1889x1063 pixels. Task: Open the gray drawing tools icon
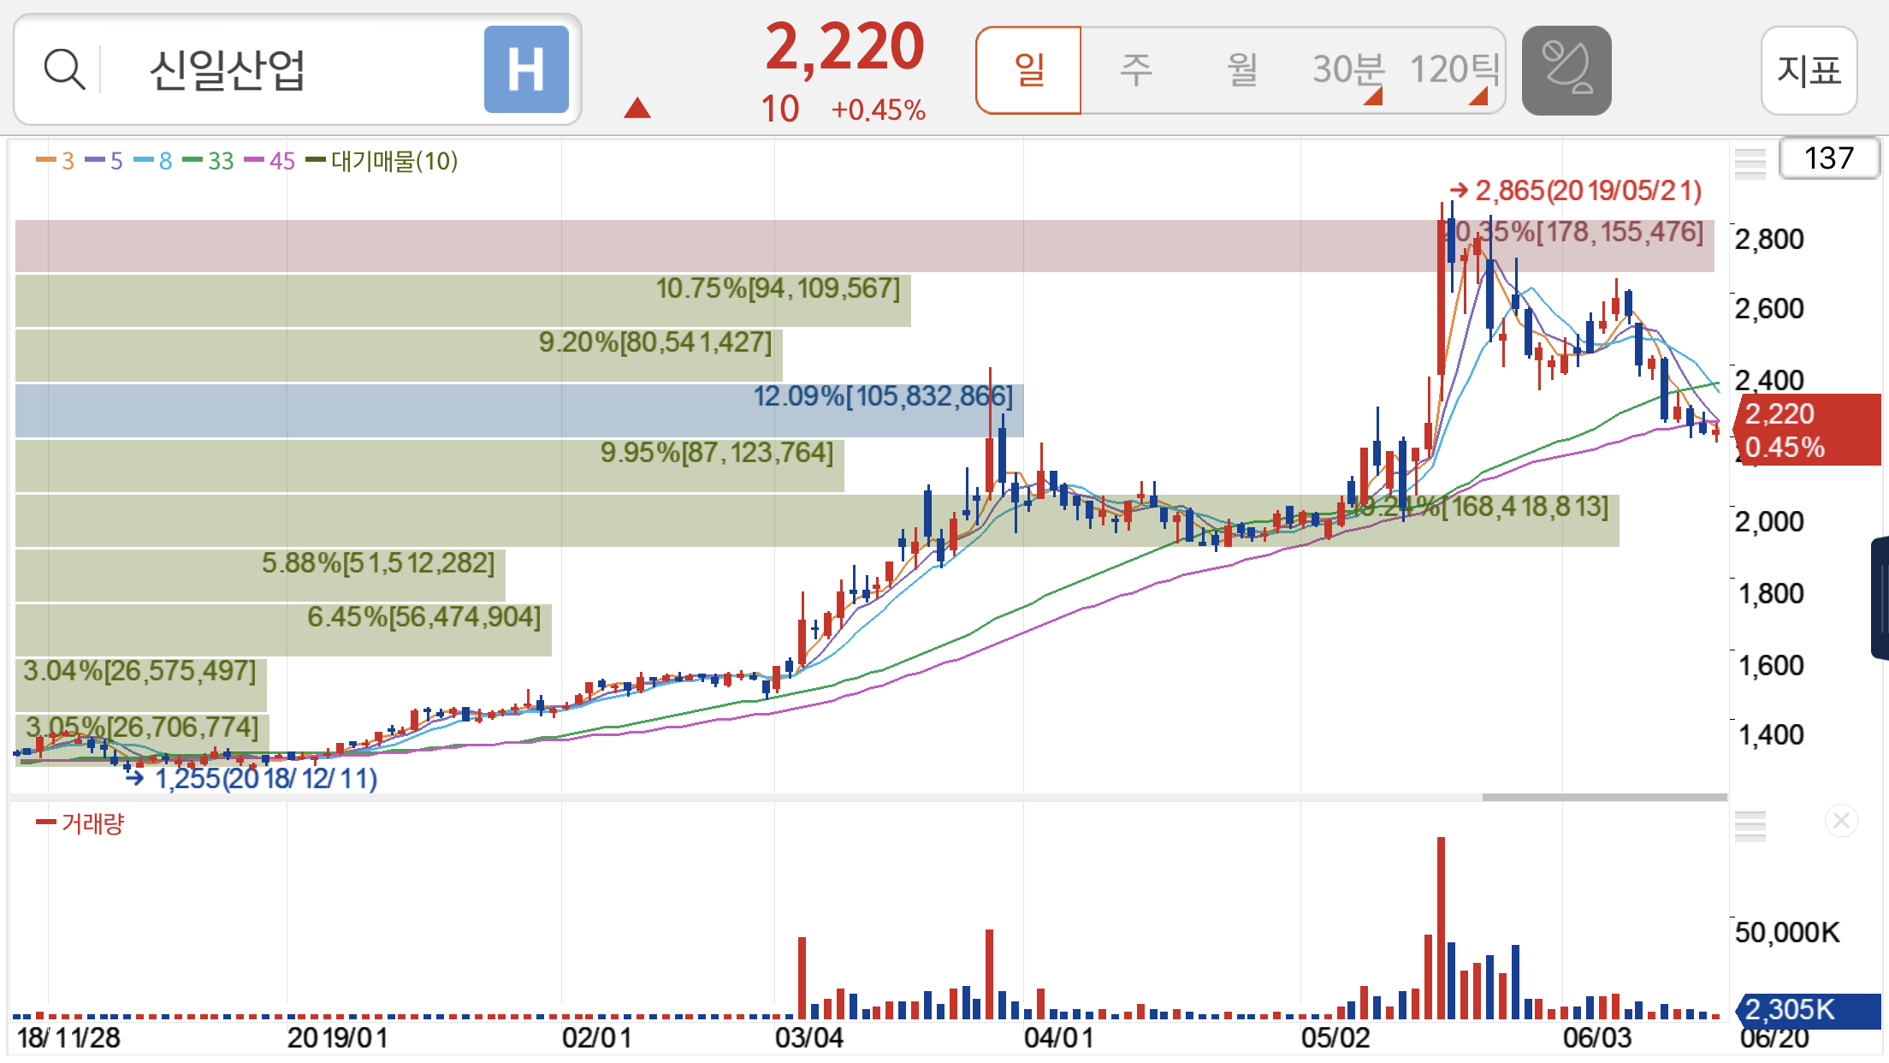(1566, 70)
